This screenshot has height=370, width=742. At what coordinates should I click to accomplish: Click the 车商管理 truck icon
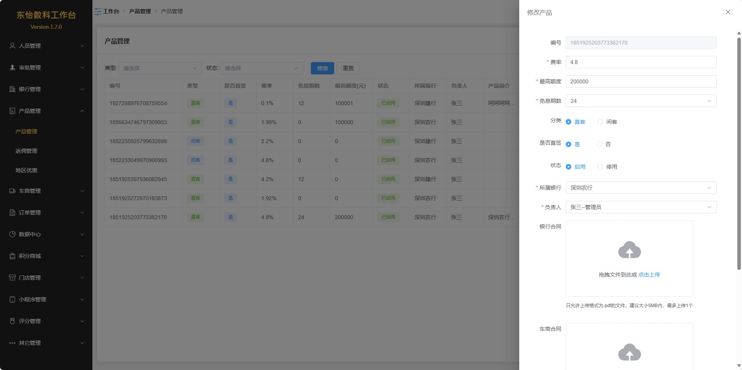coord(12,191)
